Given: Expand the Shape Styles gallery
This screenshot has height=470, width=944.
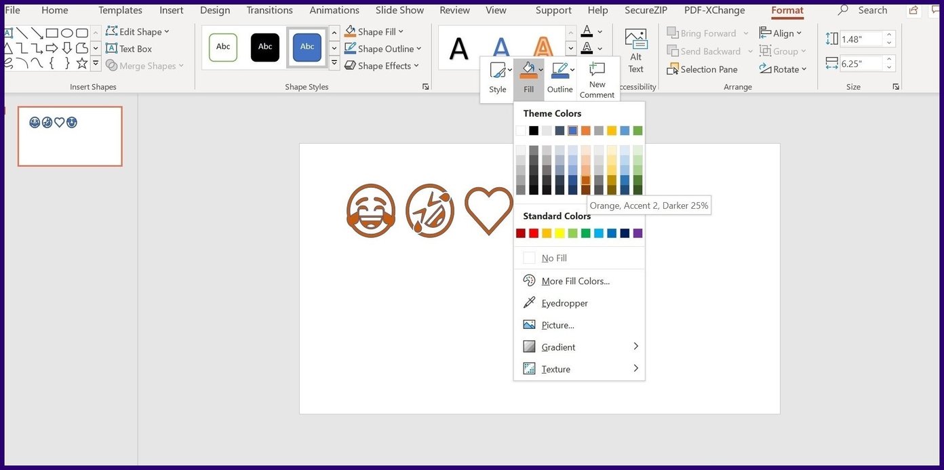Looking at the screenshot, I should click(334, 64).
